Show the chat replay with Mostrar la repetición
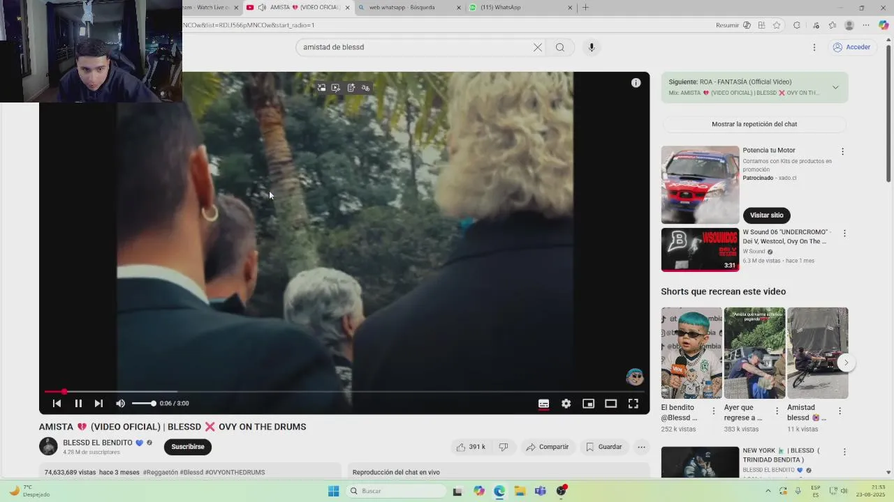Screen dimensions: 894x502 click(x=754, y=124)
